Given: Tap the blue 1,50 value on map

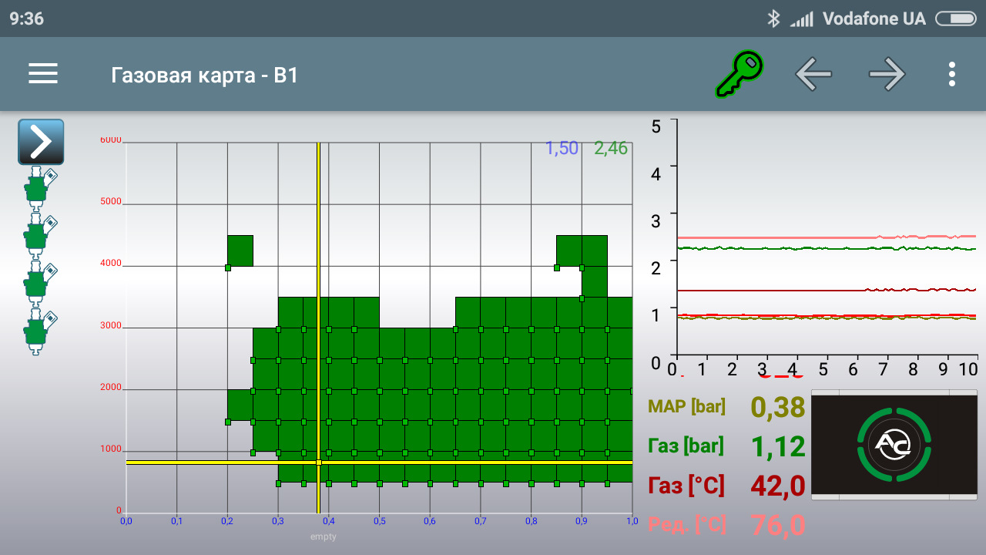Looking at the screenshot, I should (x=562, y=149).
